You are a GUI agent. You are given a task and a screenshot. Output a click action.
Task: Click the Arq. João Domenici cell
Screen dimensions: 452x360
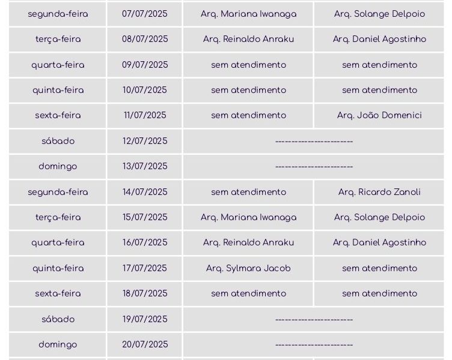click(x=379, y=115)
